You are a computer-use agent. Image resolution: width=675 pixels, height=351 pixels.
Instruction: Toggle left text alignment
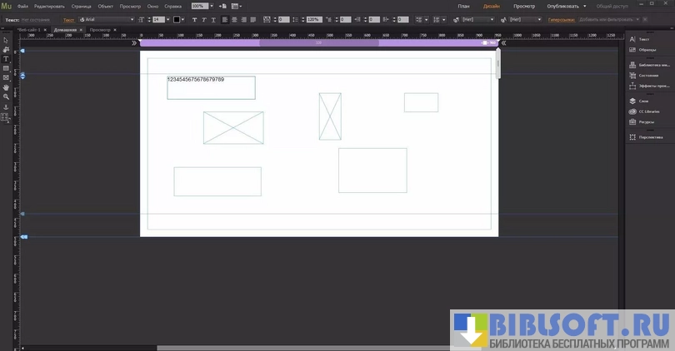click(225, 19)
